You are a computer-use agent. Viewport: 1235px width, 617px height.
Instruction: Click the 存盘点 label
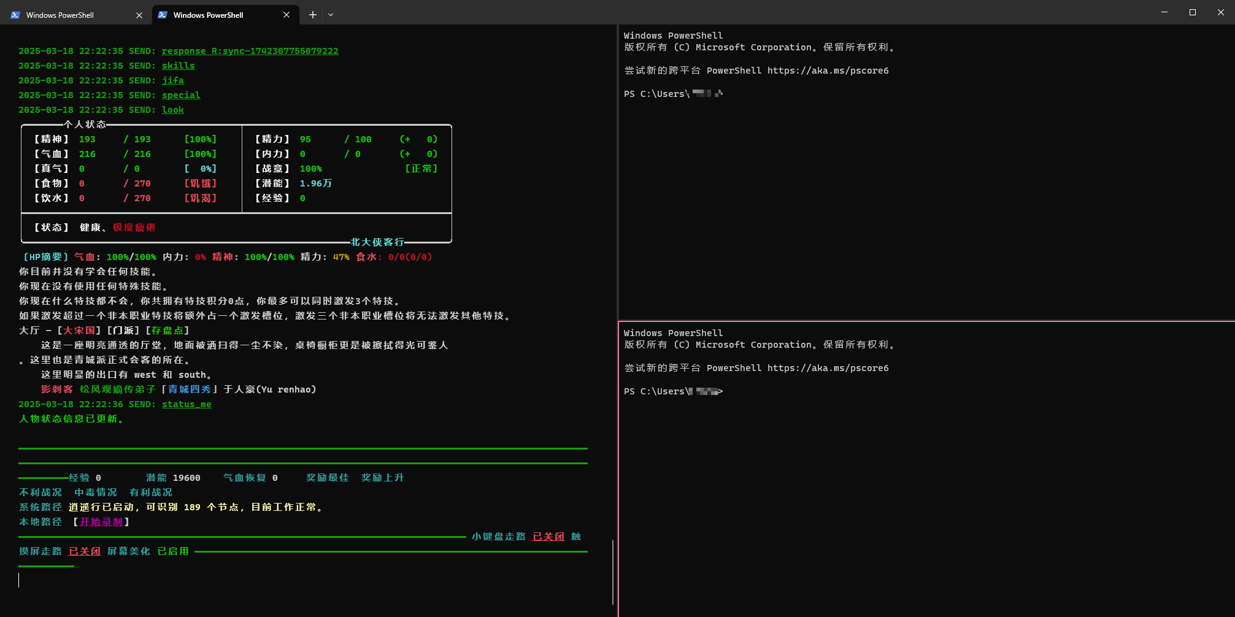pos(167,331)
